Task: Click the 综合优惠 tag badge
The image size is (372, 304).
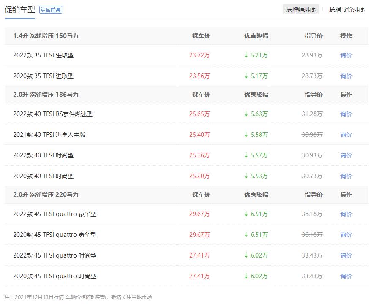Action: (x=51, y=10)
